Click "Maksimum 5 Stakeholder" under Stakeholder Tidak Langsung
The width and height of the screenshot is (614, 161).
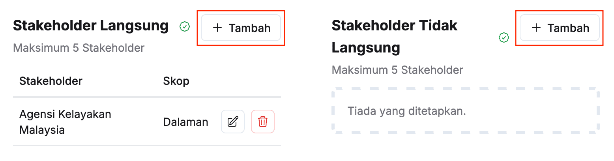tap(397, 70)
